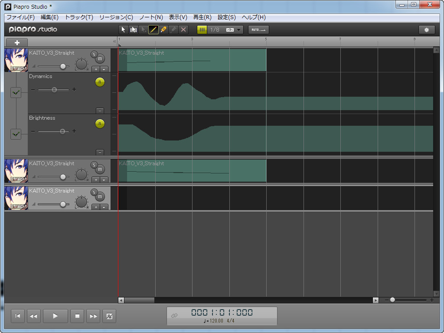The height and width of the screenshot is (333, 444).
Task: Mute the middle KAITO_V3_Straight track
Action: (100, 170)
